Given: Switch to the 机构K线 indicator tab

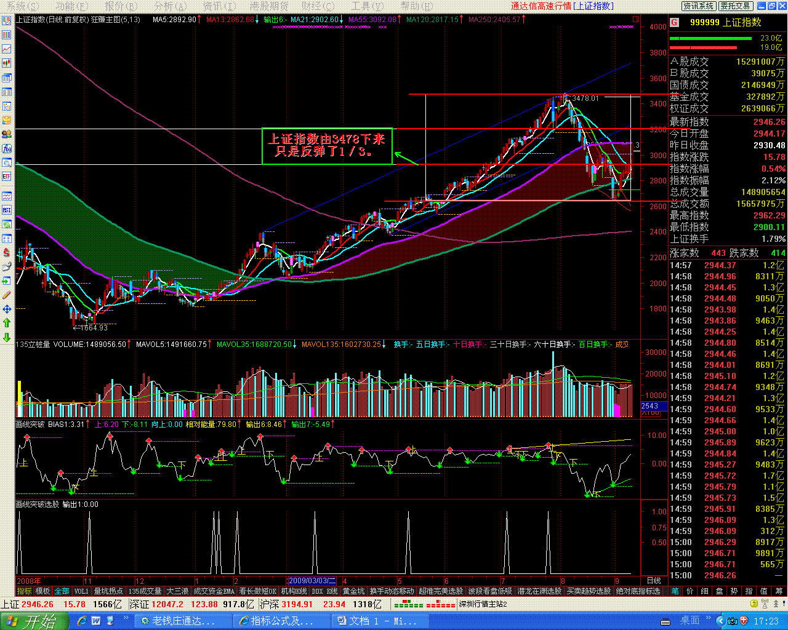Looking at the screenshot, I should 294,591.
